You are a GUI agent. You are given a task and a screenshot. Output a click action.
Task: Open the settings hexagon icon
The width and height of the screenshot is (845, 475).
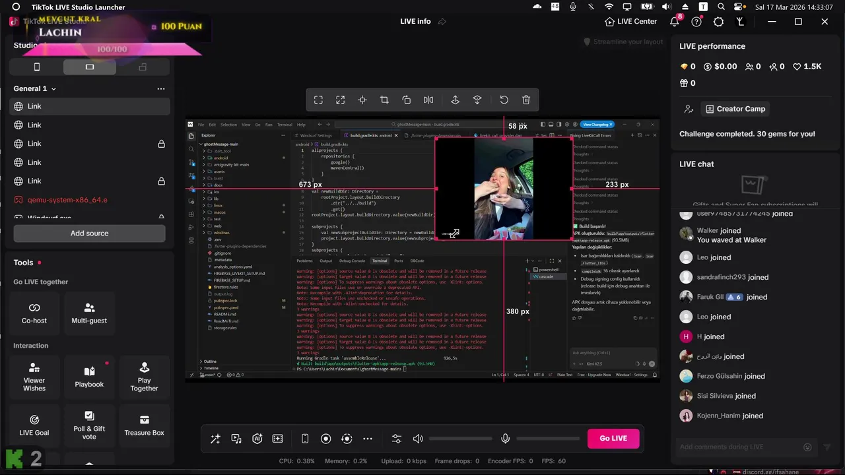tap(718, 22)
